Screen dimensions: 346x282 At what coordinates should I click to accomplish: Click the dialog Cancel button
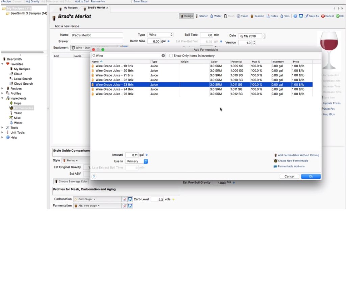289,176
